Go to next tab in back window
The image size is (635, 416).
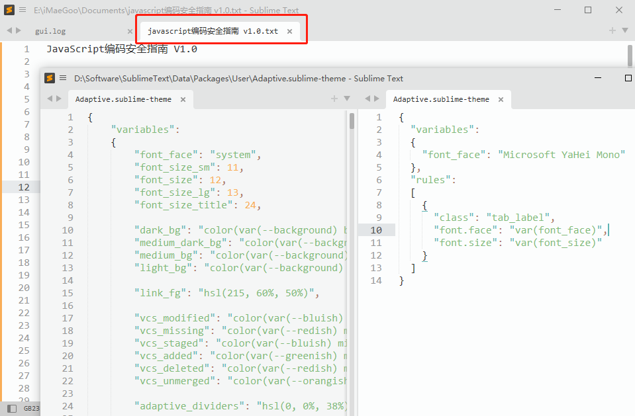[19, 30]
